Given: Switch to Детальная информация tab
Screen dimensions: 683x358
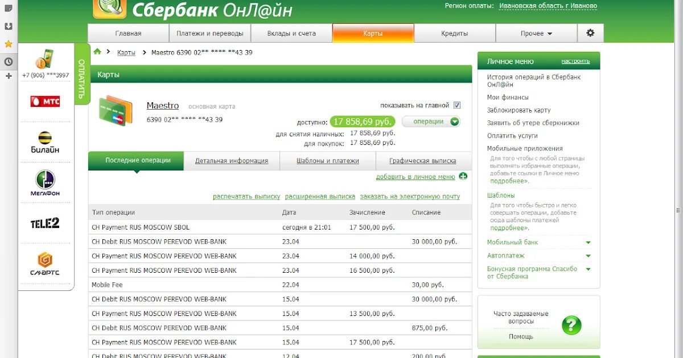Looking at the screenshot, I should (232, 161).
